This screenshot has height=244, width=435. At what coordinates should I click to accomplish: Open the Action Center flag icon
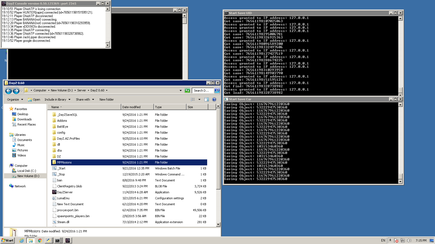click(x=396, y=240)
